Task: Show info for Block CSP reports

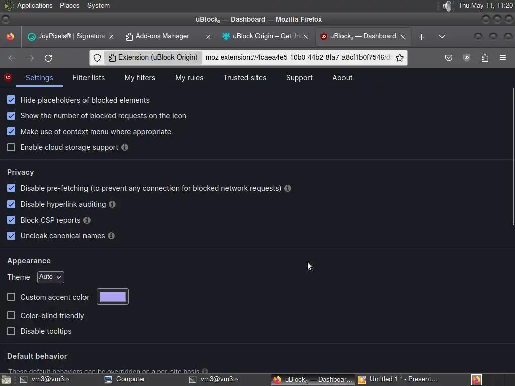Action: click(x=87, y=220)
